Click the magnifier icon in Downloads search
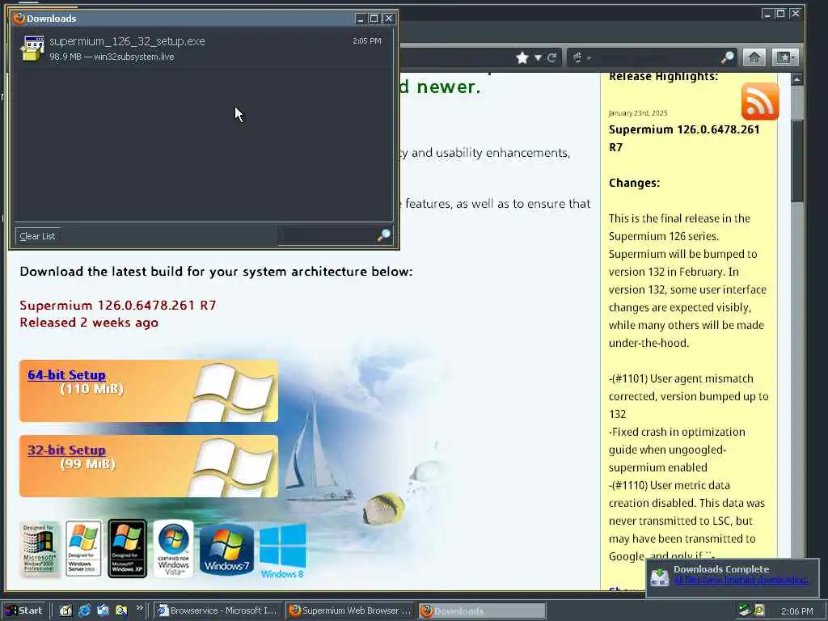The image size is (828, 621). click(x=384, y=235)
